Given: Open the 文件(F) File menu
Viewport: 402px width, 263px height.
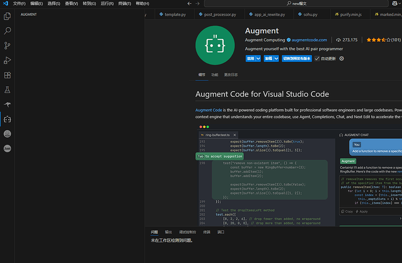Looking at the screenshot, I should coord(19,3).
